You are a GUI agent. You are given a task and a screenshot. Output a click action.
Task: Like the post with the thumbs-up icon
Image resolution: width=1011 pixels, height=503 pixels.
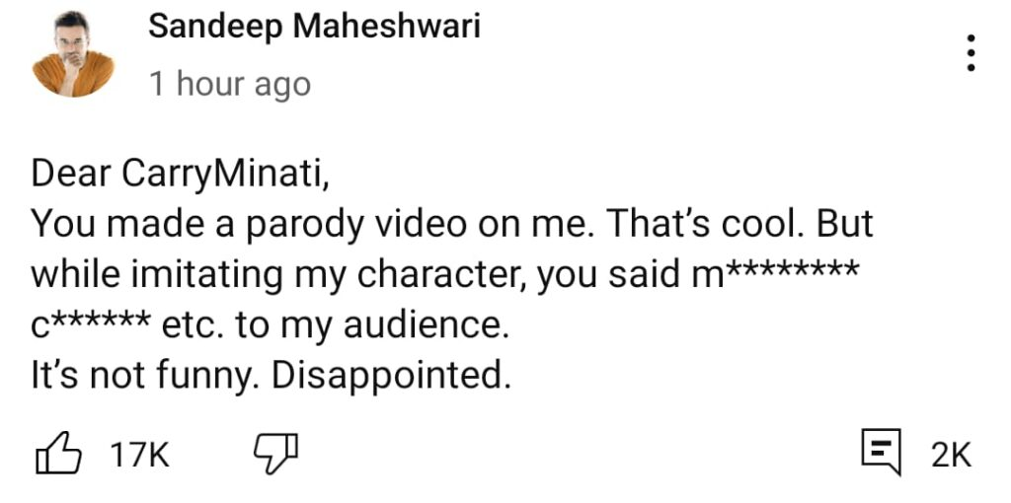(x=57, y=455)
